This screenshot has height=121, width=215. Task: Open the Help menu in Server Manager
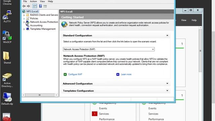[x=194, y=20]
